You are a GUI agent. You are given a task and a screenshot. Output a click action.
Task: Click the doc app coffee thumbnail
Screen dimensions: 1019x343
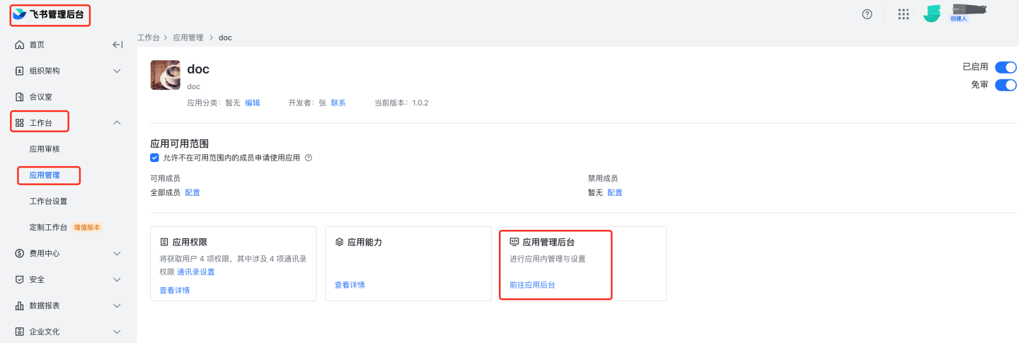[x=165, y=75]
